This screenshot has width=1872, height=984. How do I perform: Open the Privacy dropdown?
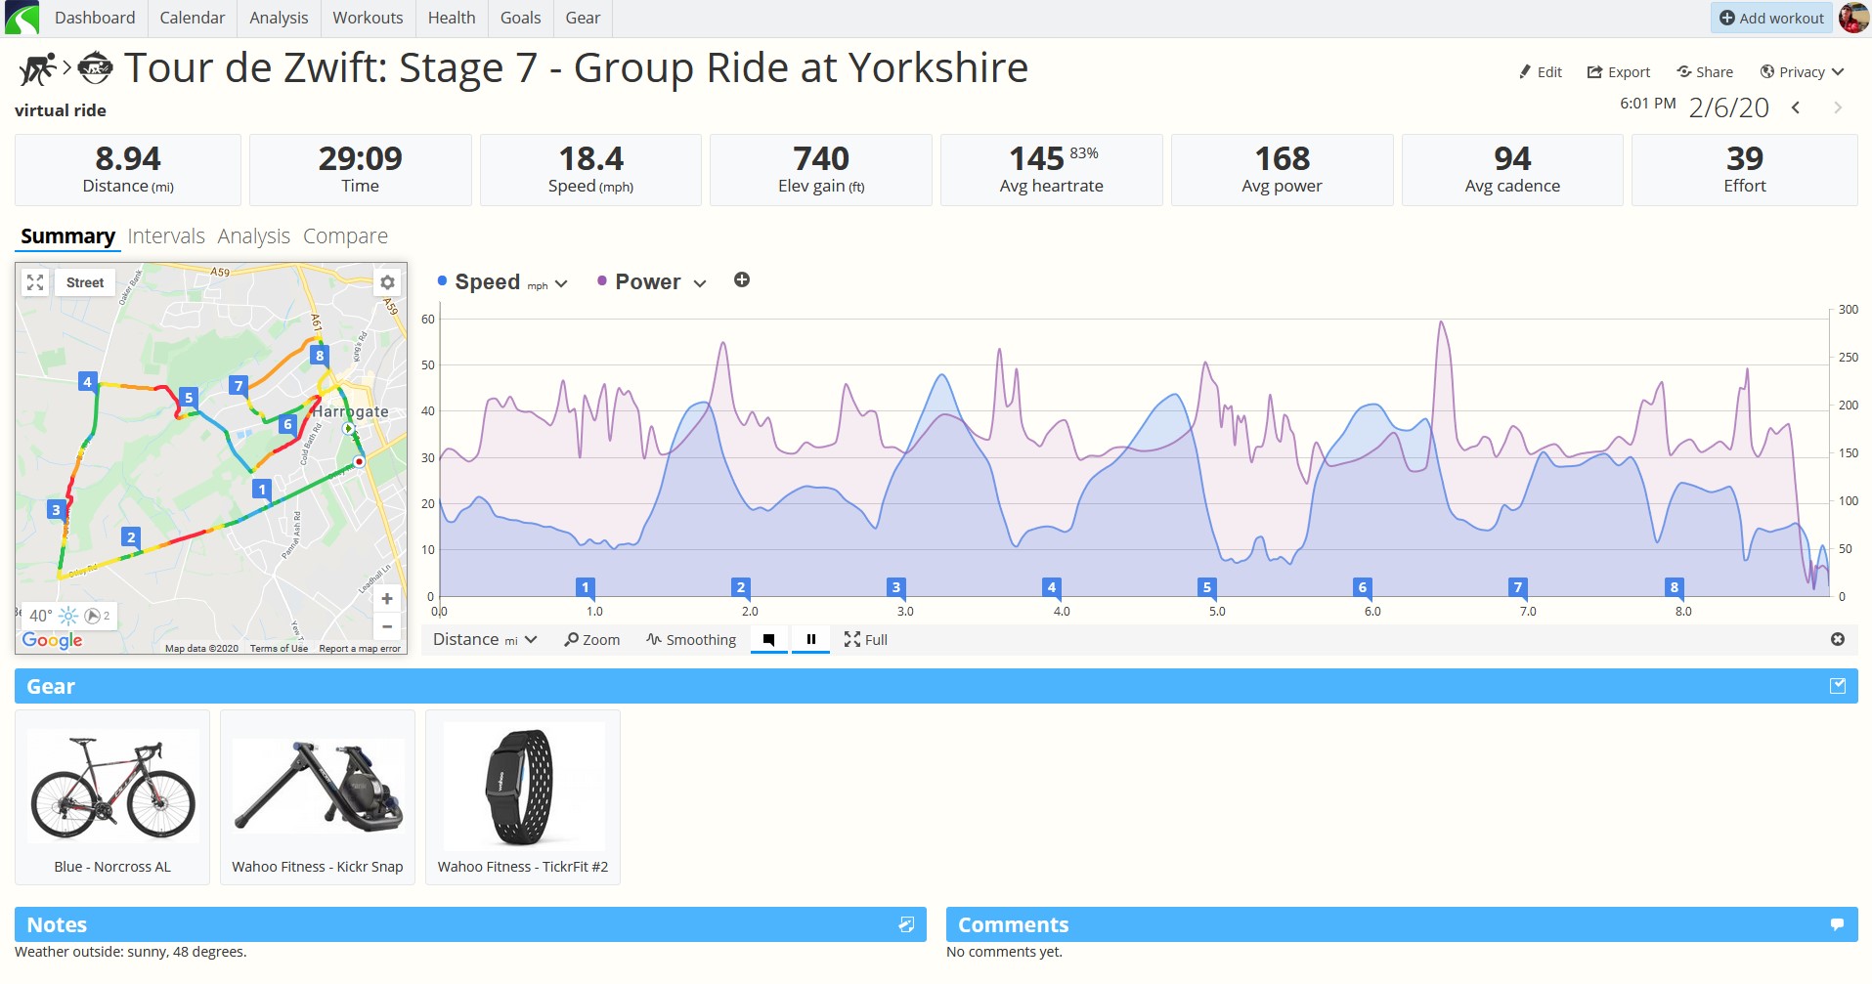[x=1802, y=71]
